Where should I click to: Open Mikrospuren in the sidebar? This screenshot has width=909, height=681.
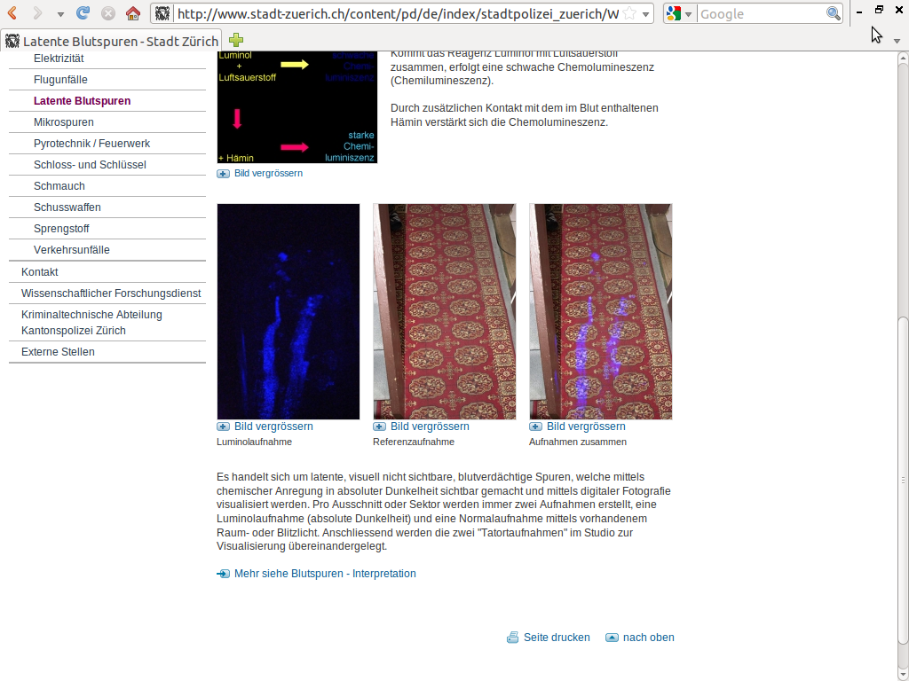click(x=64, y=122)
